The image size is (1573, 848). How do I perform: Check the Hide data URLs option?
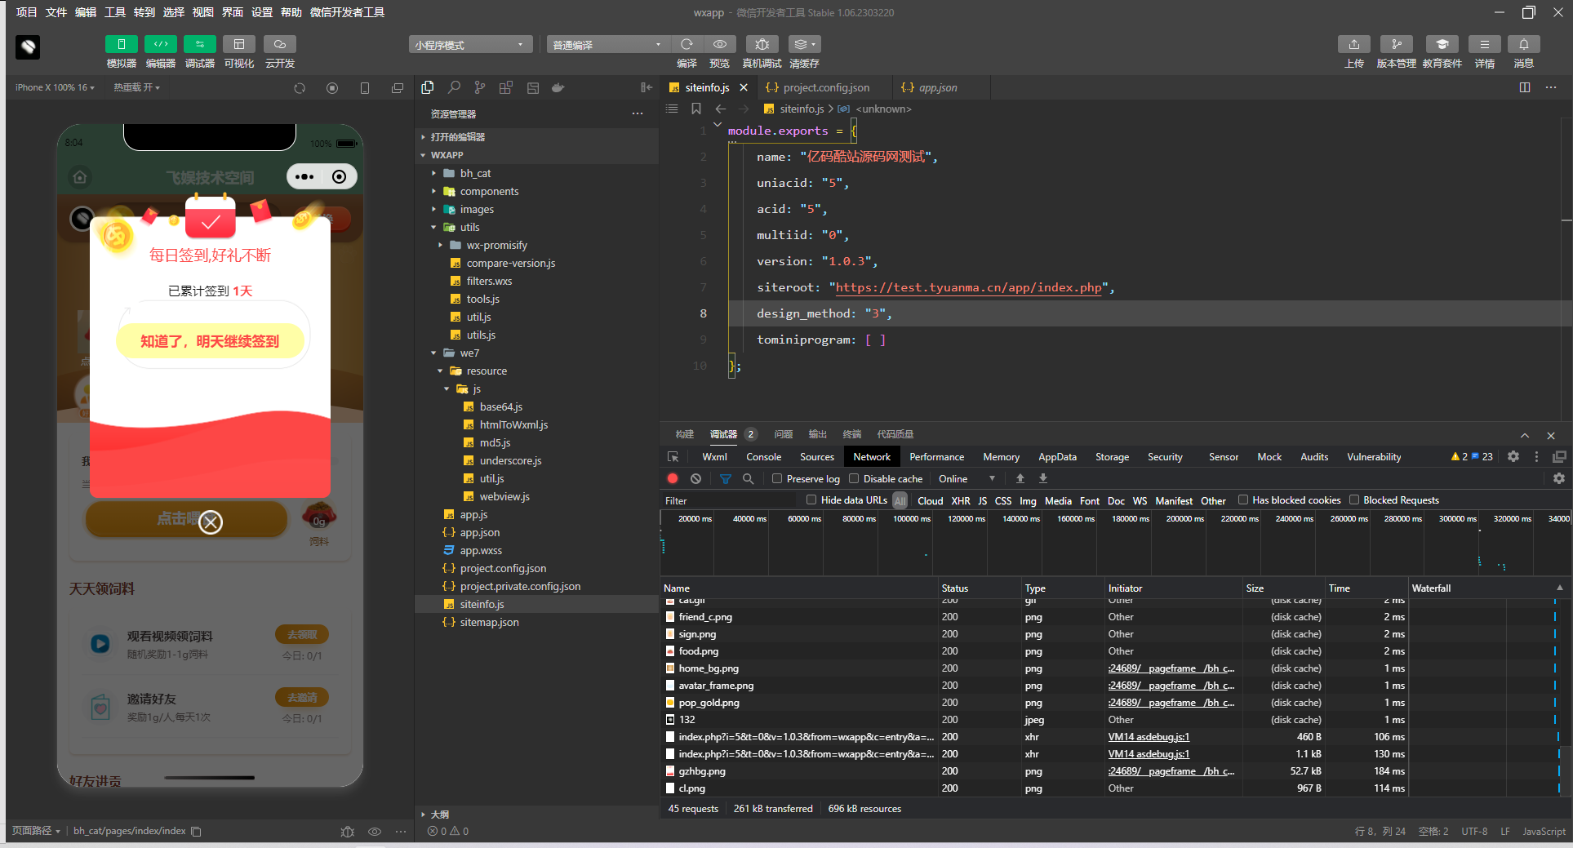click(x=811, y=499)
